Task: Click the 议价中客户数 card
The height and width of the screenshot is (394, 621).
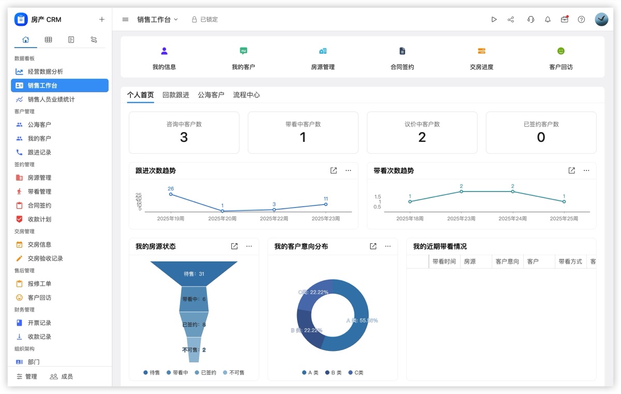Action: [x=422, y=133]
